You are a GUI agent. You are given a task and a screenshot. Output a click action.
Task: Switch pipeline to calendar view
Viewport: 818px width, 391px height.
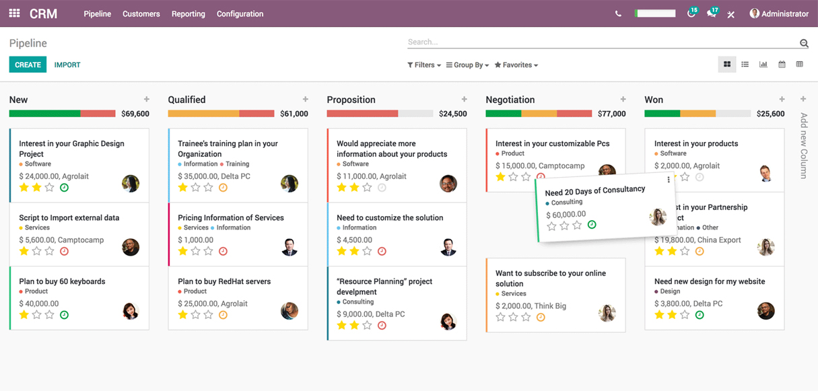point(781,64)
